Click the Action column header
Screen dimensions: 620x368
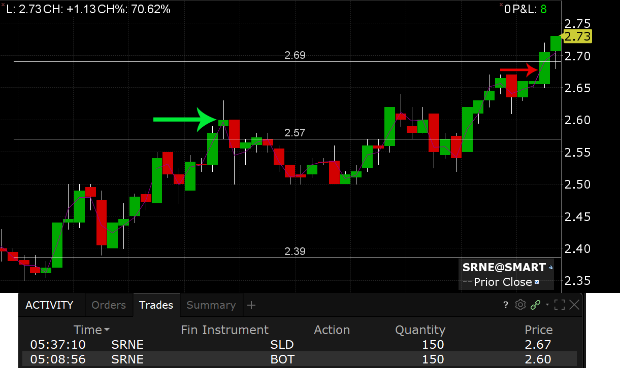[332, 330]
